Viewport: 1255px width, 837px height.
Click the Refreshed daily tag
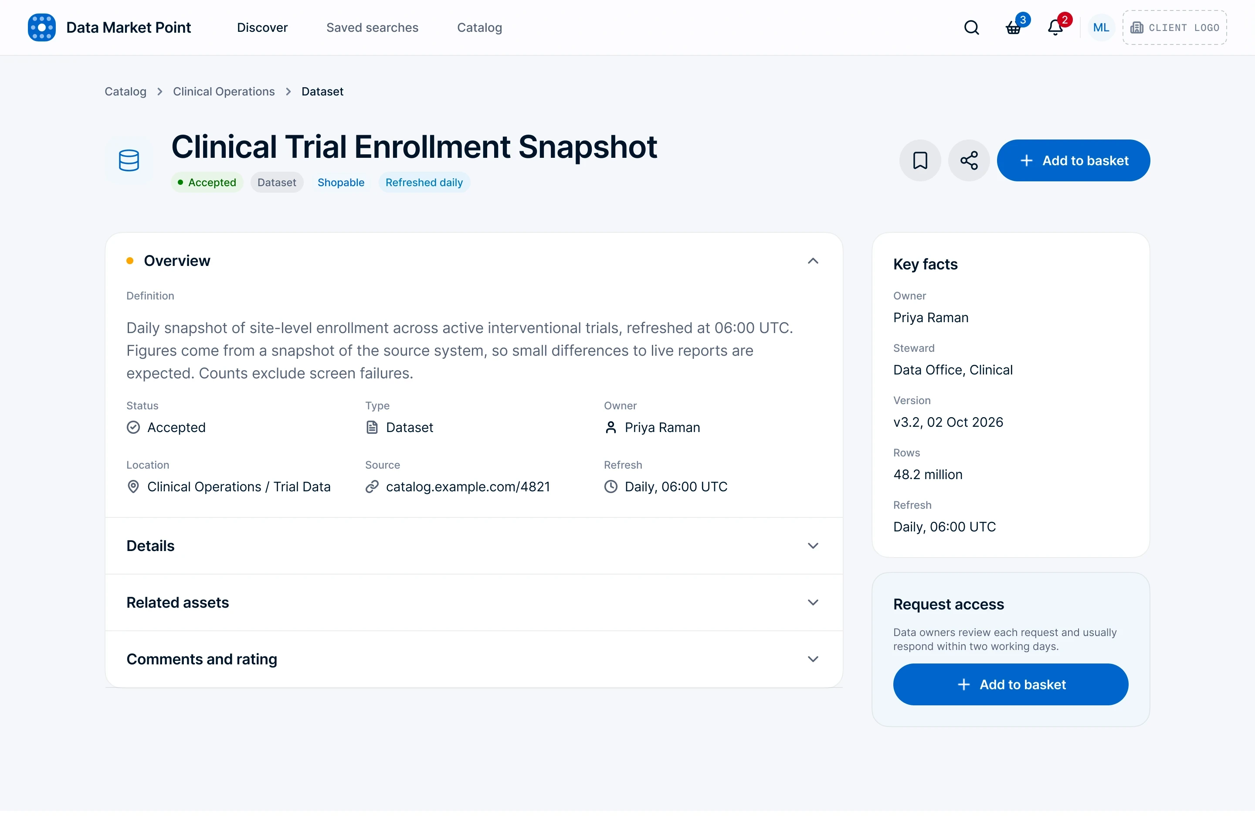click(x=424, y=183)
